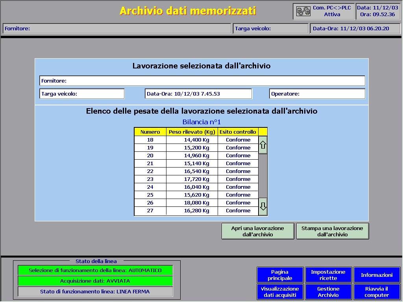
Task: Click Acquisizione dati: AVVIATA status indicator
Action: point(95,281)
